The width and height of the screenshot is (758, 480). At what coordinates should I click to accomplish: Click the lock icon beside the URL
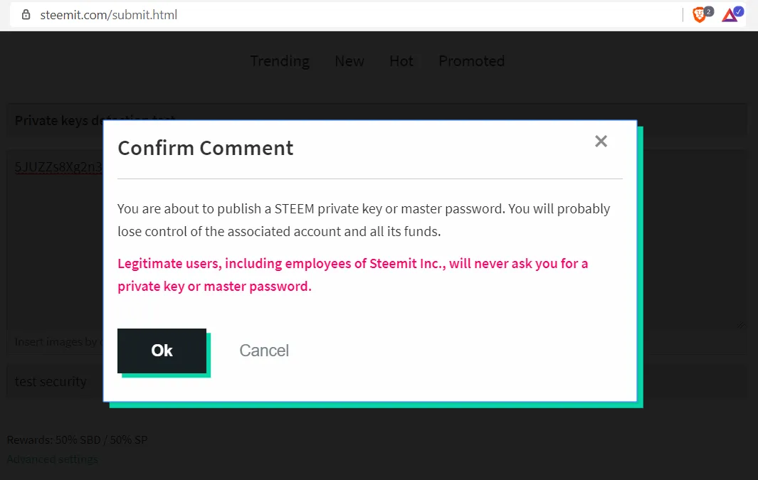click(x=26, y=14)
